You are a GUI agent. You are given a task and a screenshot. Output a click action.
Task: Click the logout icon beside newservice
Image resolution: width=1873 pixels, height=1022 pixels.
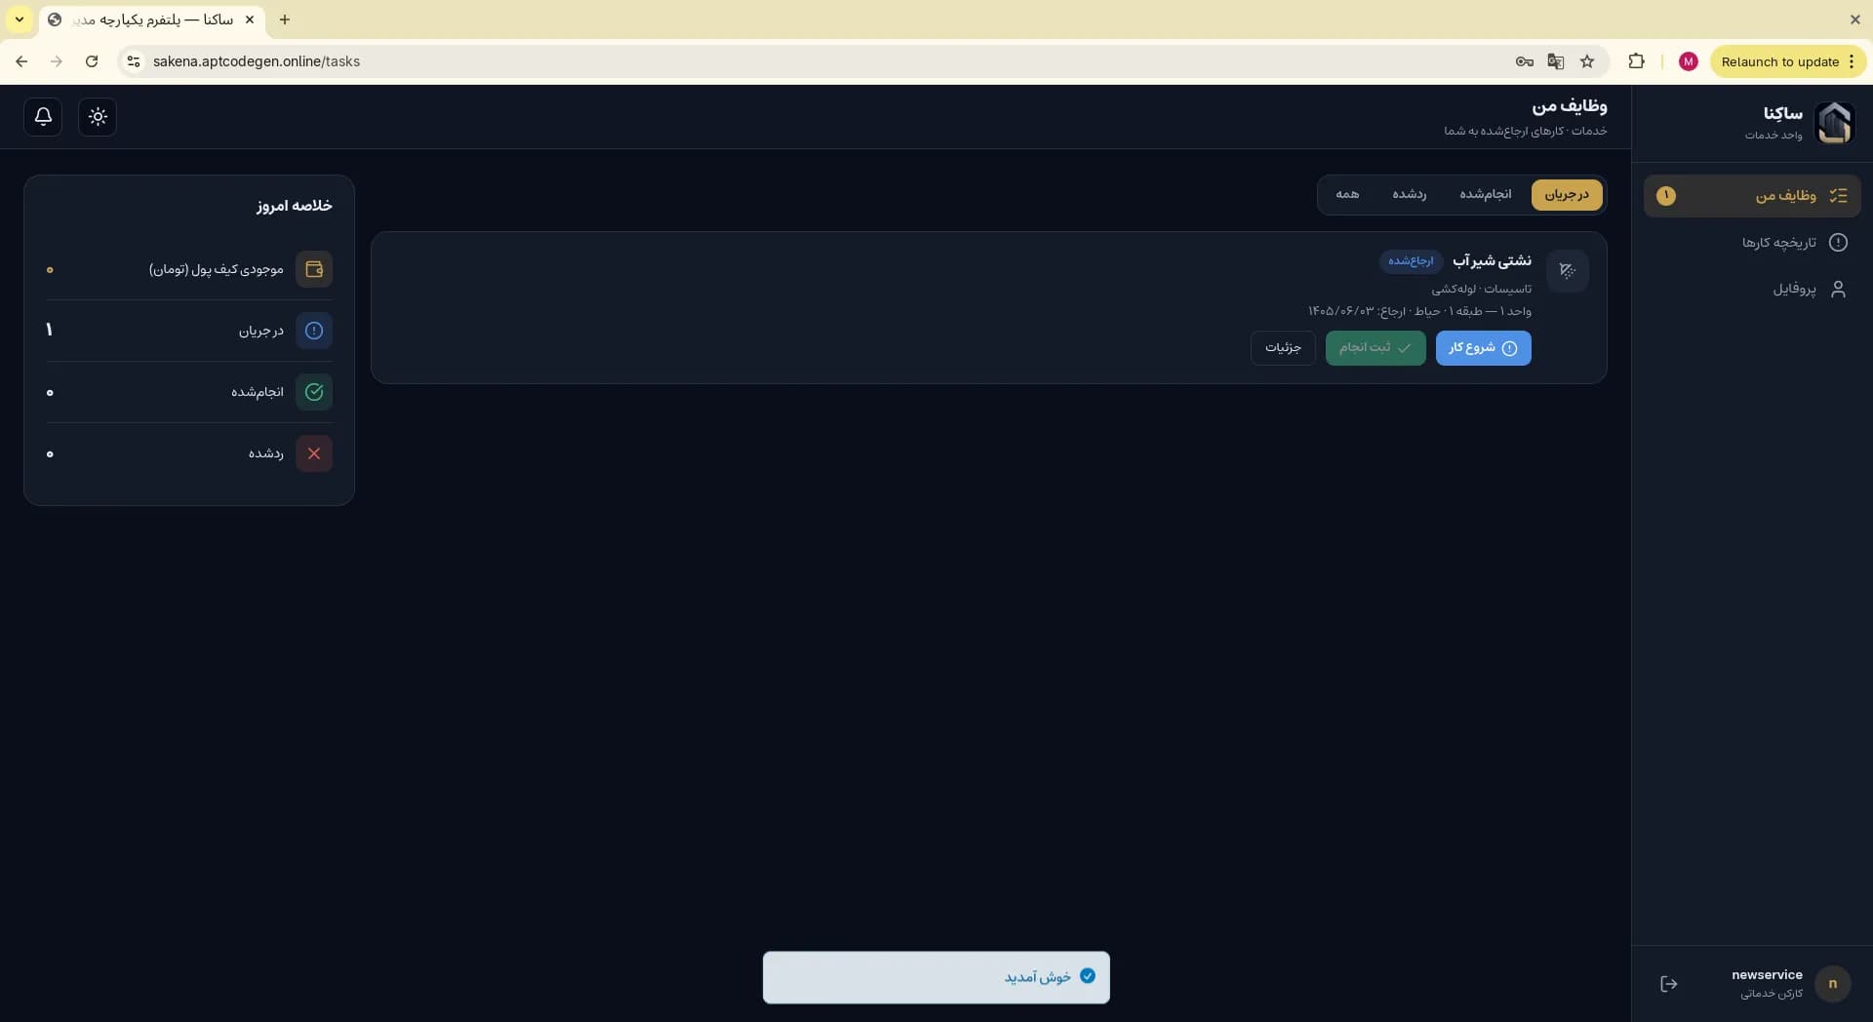point(1669,984)
